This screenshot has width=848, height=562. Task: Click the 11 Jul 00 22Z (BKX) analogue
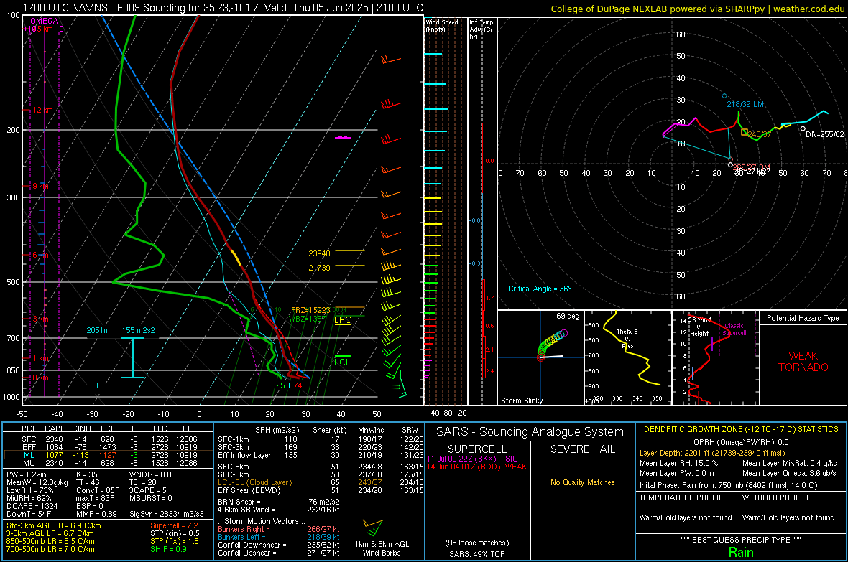click(x=472, y=459)
